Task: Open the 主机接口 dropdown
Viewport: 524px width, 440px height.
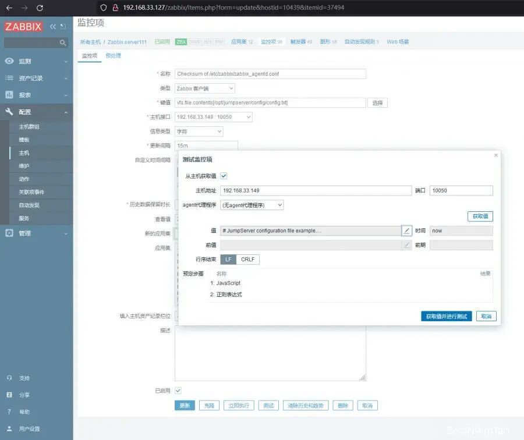Action: tap(214, 117)
